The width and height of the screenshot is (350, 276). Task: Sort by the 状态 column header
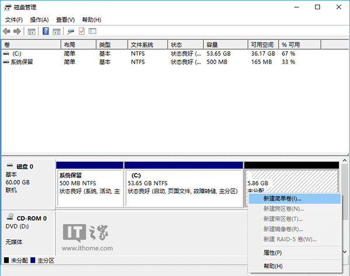click(185, 45)
